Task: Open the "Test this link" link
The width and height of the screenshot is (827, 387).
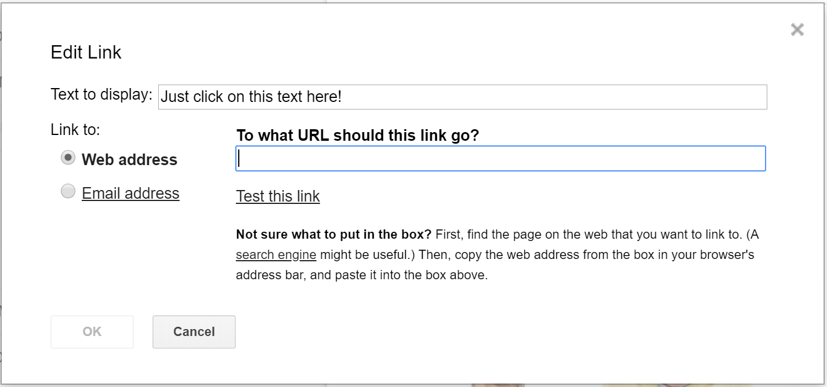Action: pos(278,196)
